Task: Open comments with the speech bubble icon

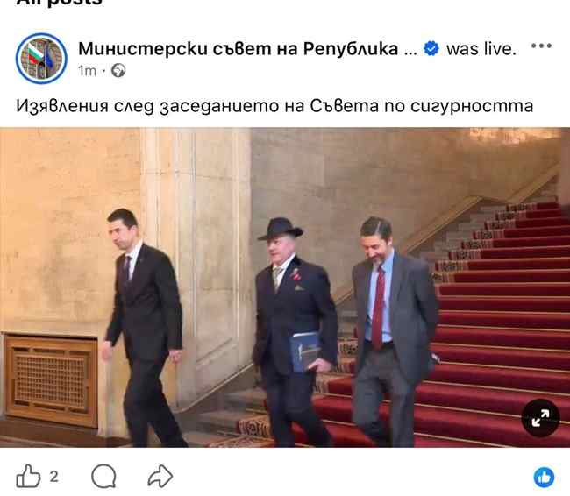Action: (103, 476)
